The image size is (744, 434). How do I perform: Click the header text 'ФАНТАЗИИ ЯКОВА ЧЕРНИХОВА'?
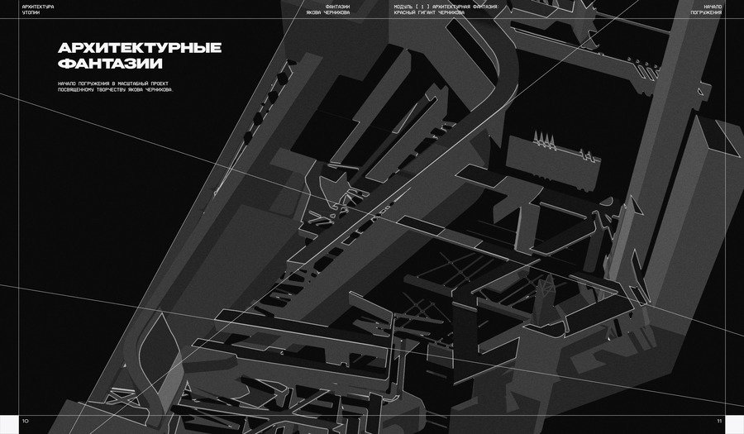click(x=328, y=10)
